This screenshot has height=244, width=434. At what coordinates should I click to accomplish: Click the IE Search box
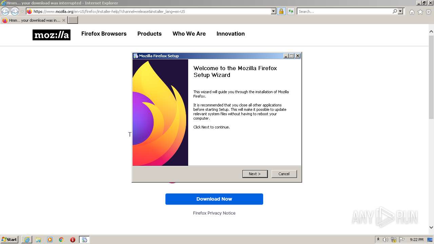click(344, 12)
